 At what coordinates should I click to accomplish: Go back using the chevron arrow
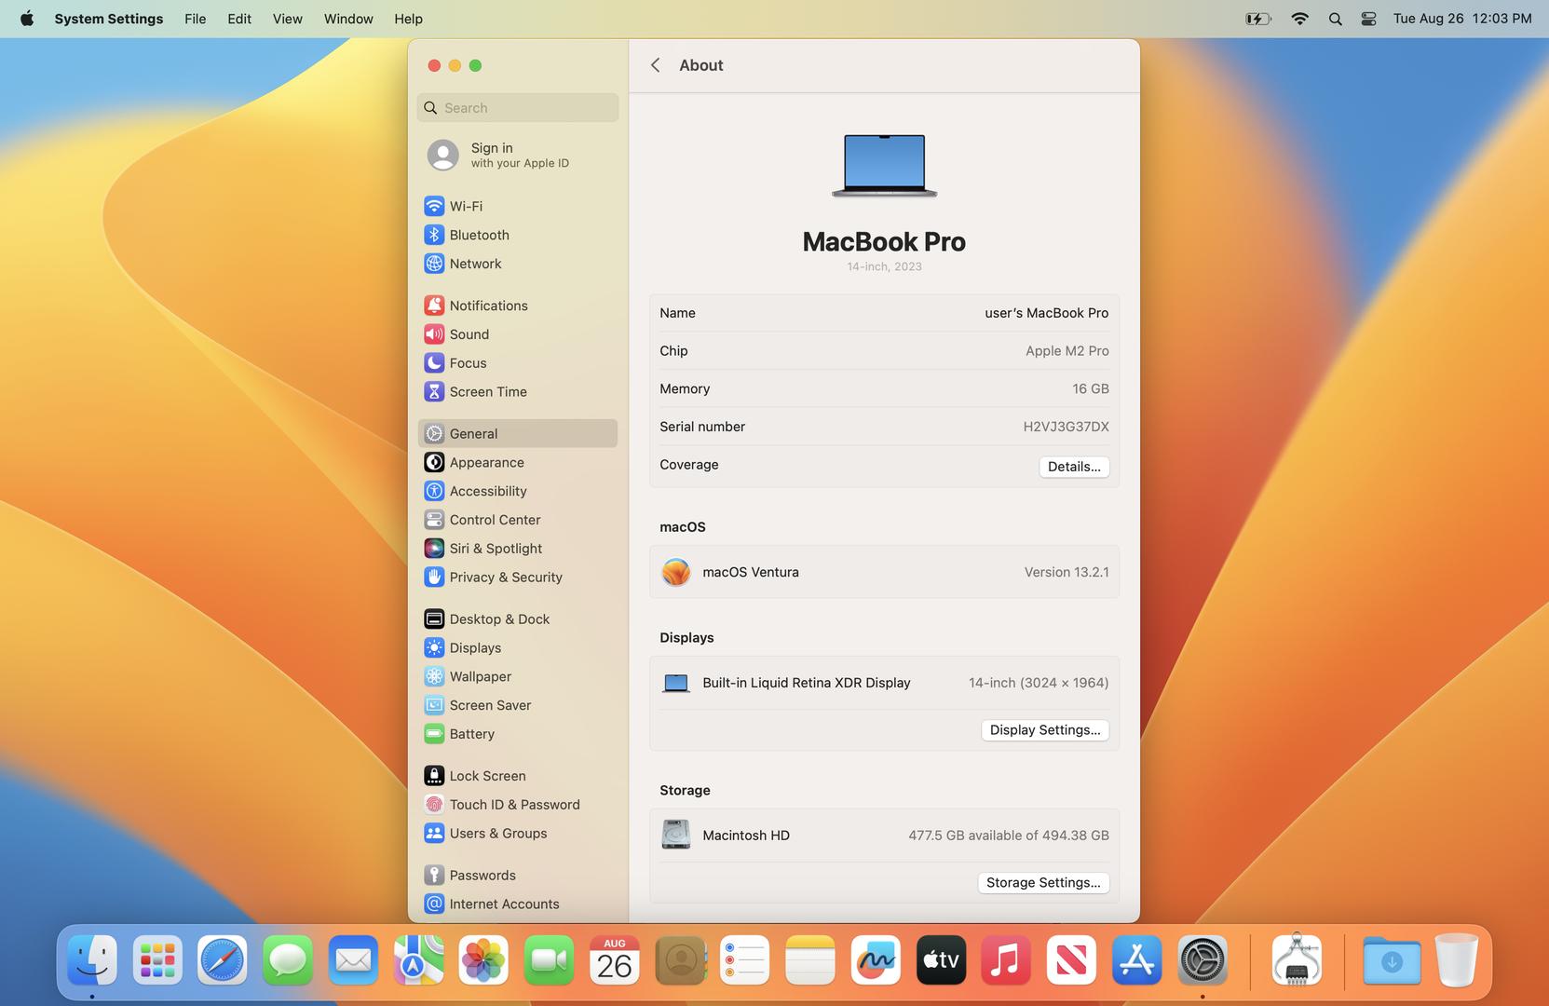tap(656, 65)
